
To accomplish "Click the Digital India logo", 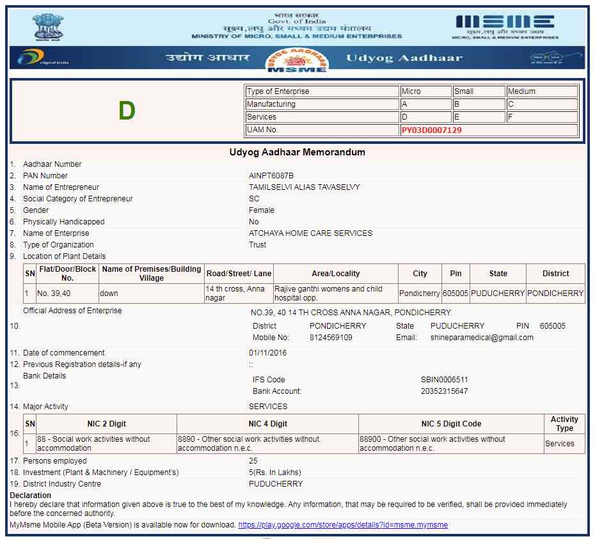I will 43,58.
